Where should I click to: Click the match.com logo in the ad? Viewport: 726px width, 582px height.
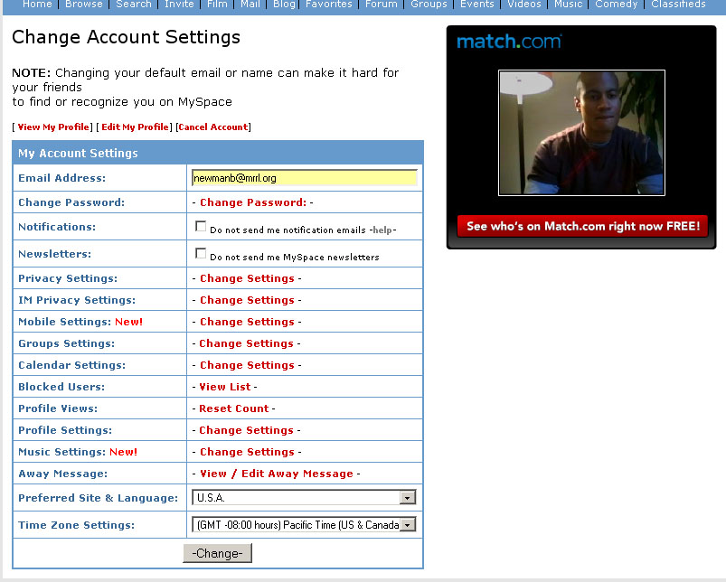click(509, 42)
